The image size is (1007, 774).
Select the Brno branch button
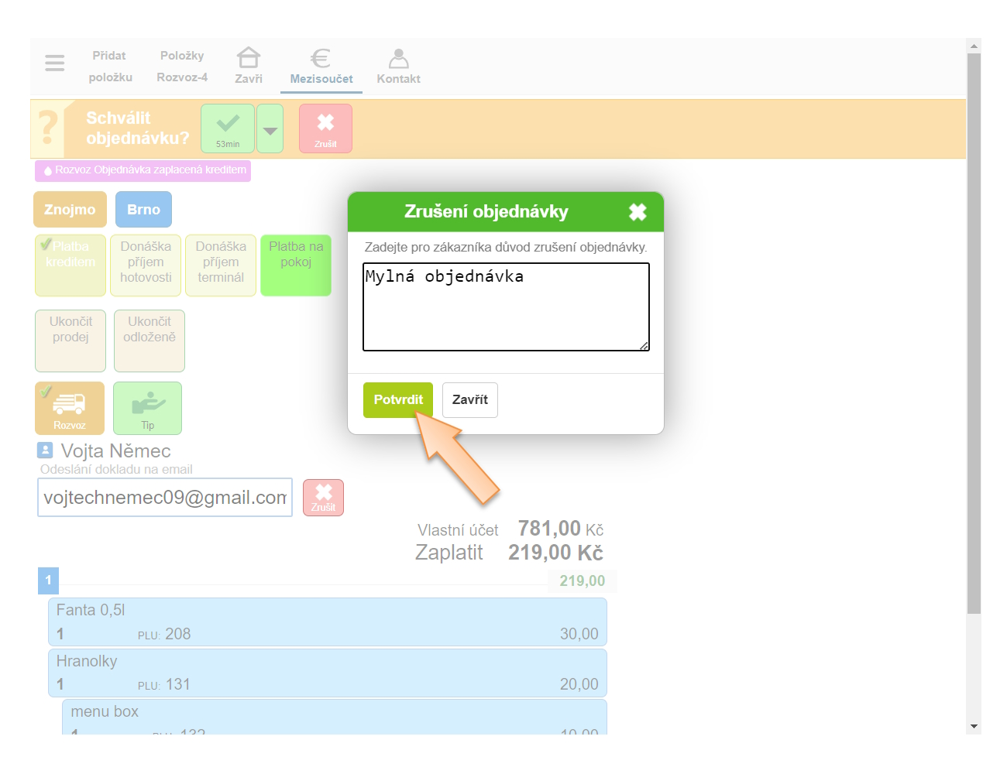coord(143,210)
